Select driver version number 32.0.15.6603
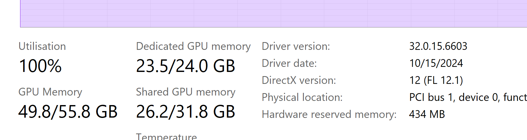The image size is (527, 140). (438, 46)
